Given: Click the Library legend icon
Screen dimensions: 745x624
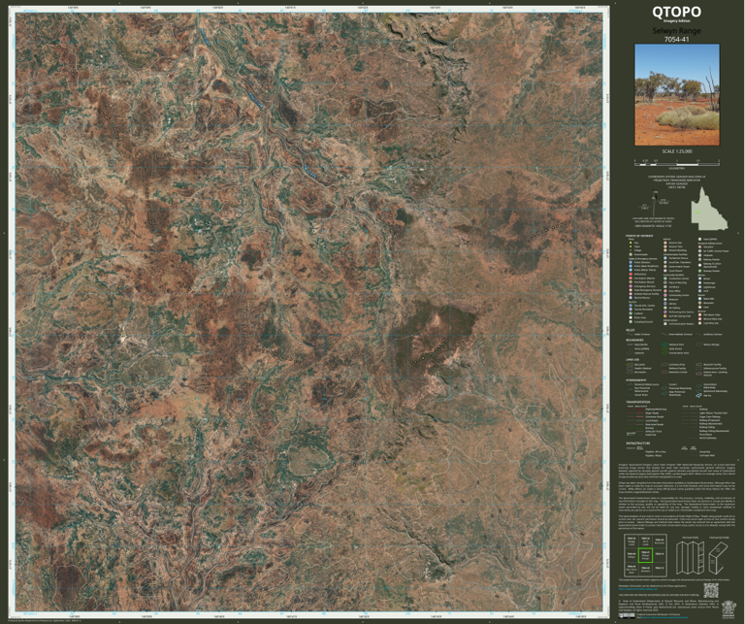Looking at the screenshot, I should click(x=665, y=304).
